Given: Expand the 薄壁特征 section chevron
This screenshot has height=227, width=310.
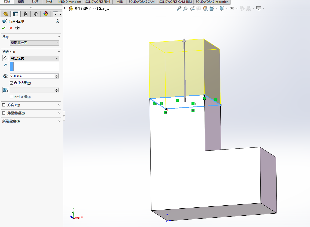Looking at the screenshot, I should (59, 113).
